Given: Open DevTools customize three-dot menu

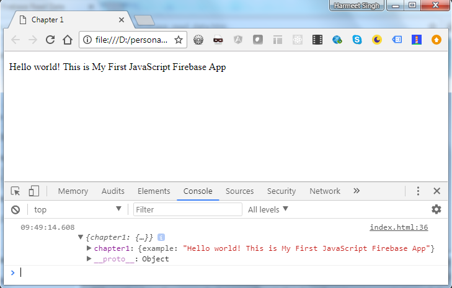Looking at the screenshot, I should (x=418, y=191).
